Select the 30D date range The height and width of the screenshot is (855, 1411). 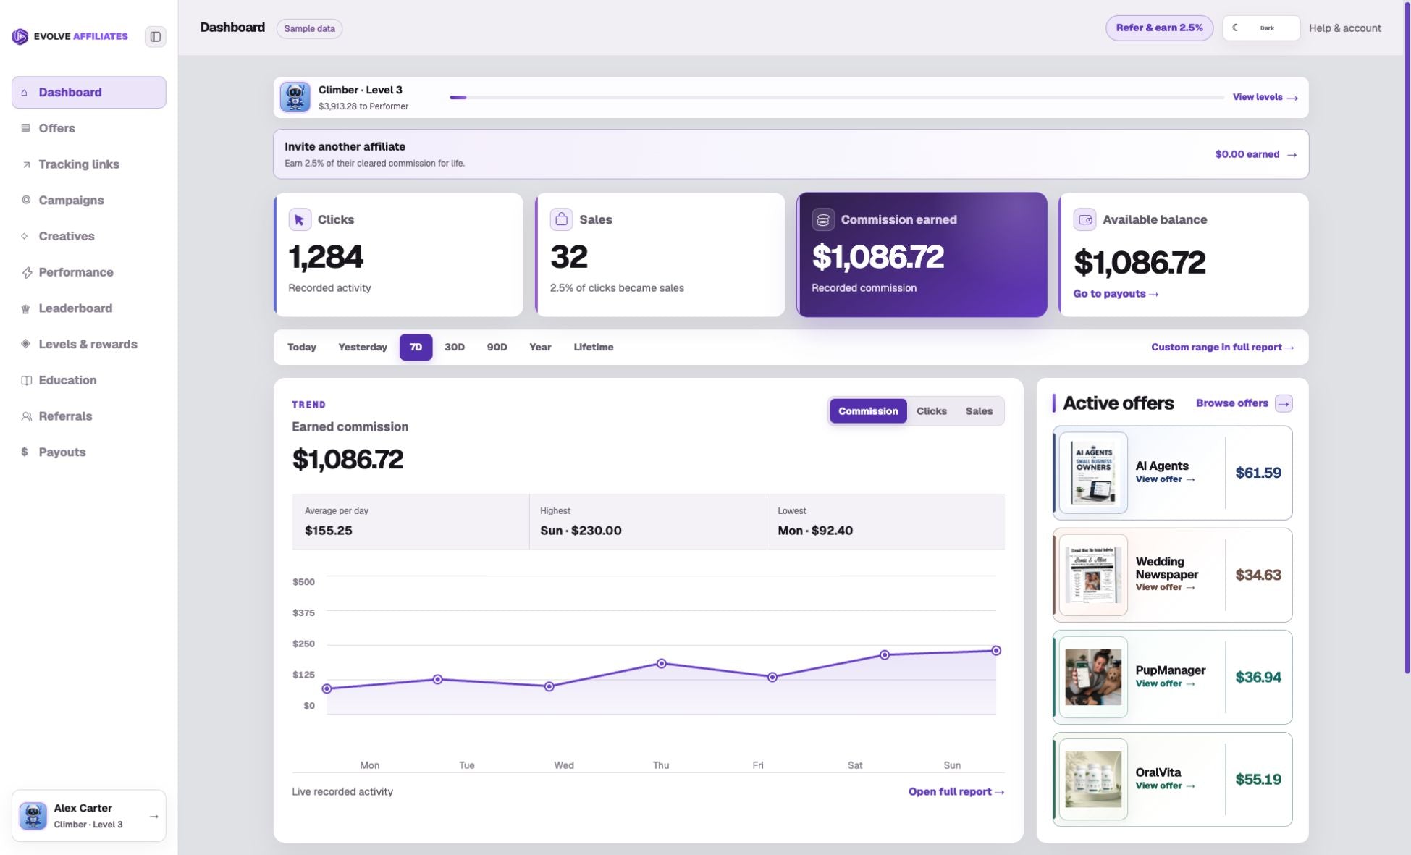[454, 348]
